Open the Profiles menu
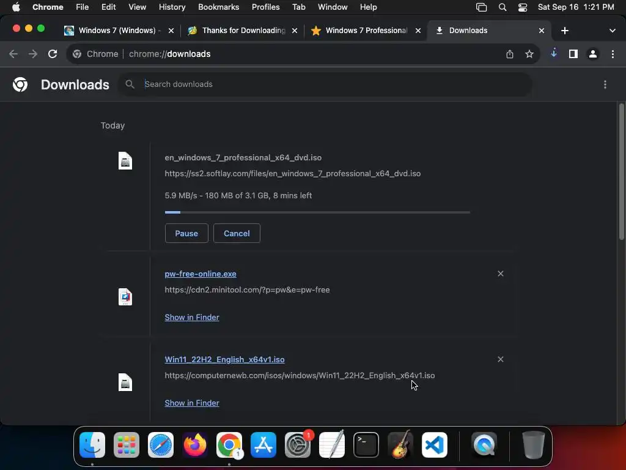The height and width of the screenshot is (470, 626). pos(265,7)
